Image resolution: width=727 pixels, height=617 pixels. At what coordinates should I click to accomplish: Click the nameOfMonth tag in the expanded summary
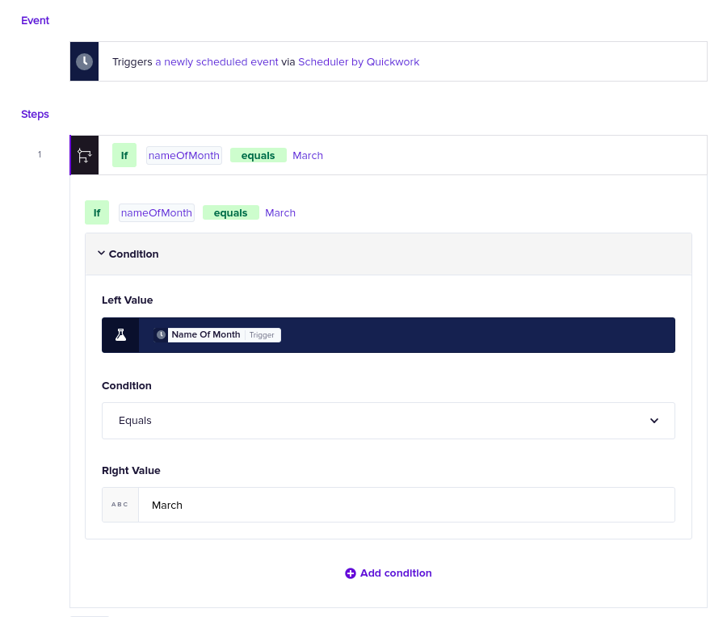pyautogui.click(x=157, y=212)
